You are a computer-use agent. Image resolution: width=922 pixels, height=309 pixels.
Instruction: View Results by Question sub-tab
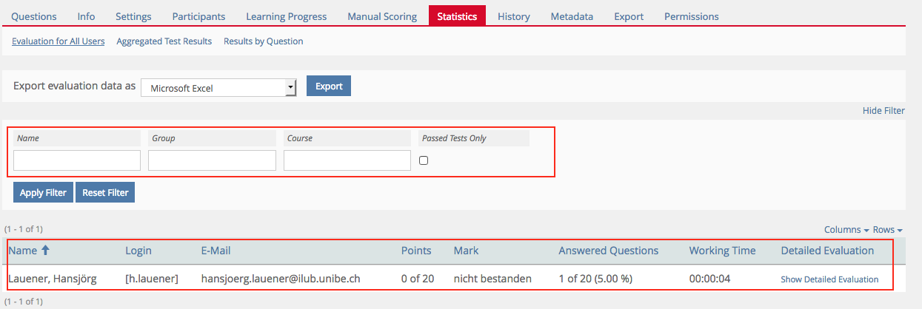[263, 41]
